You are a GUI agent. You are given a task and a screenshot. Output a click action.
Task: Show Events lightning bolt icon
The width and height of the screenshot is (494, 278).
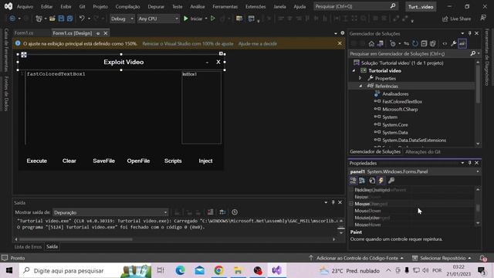(381, 180)
